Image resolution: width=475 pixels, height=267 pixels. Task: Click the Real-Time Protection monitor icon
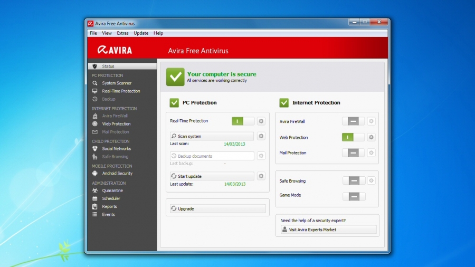click(x=95, y=91)
